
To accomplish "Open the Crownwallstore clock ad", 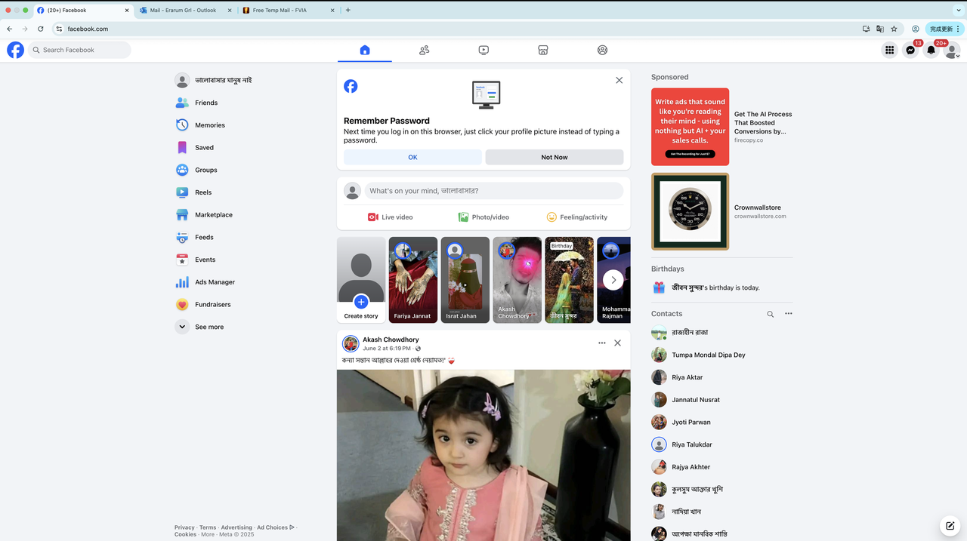I will coord(722,211).
